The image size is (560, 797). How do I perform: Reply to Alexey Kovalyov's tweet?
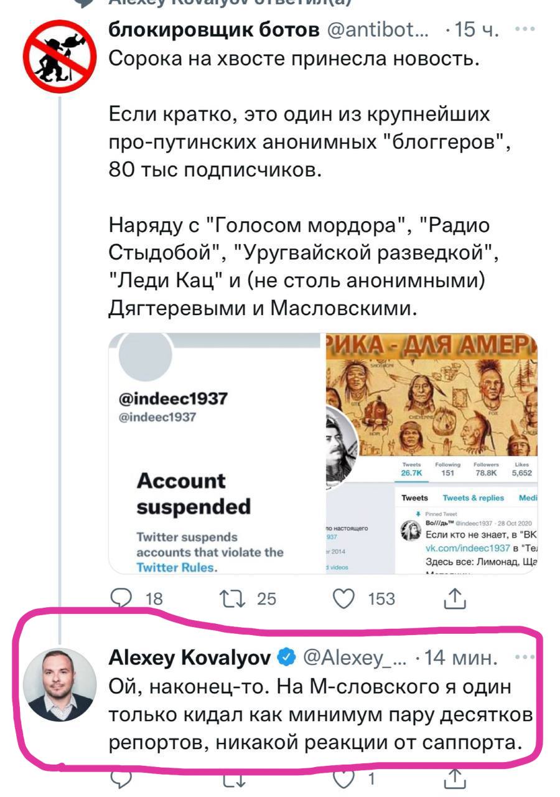[121, 778]
